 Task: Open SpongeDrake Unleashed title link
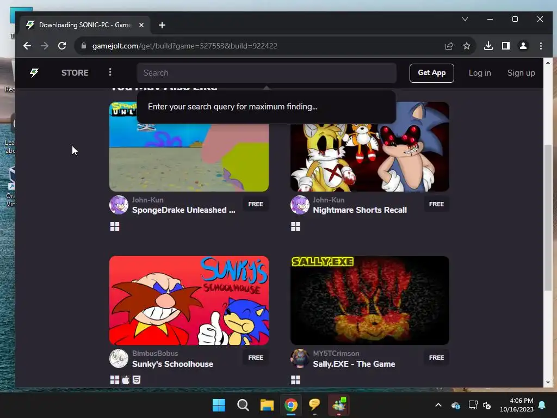pos(184,210)
